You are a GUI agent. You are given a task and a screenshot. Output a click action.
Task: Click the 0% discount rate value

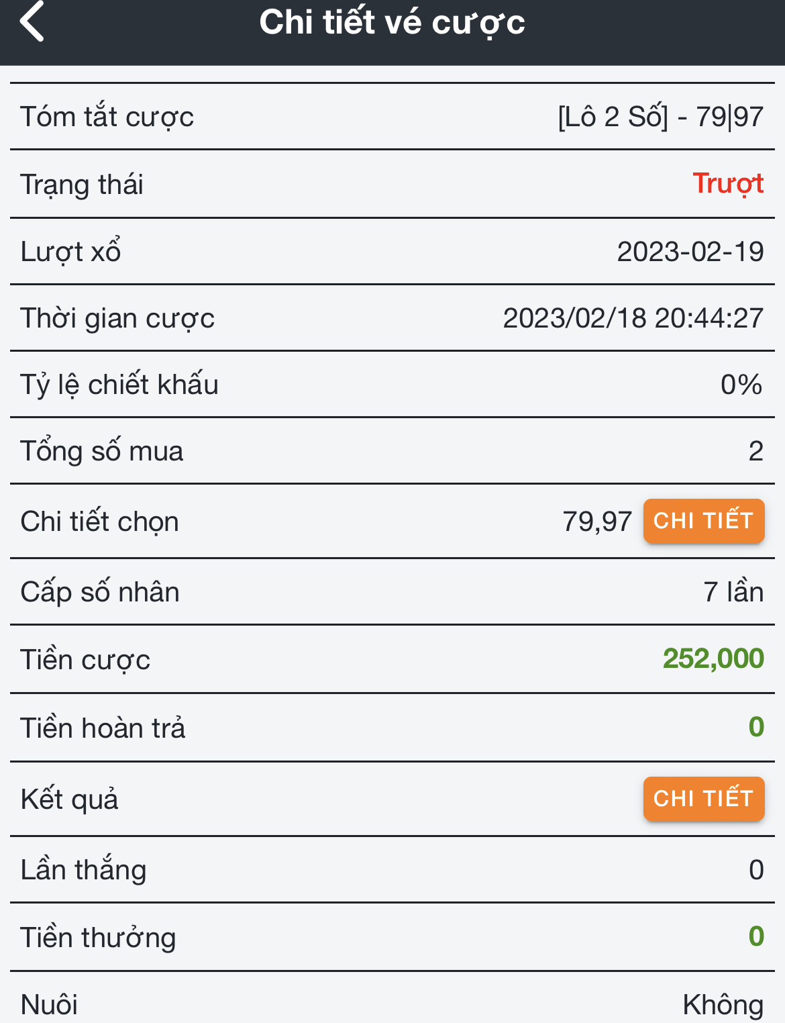tap(741, 385)
